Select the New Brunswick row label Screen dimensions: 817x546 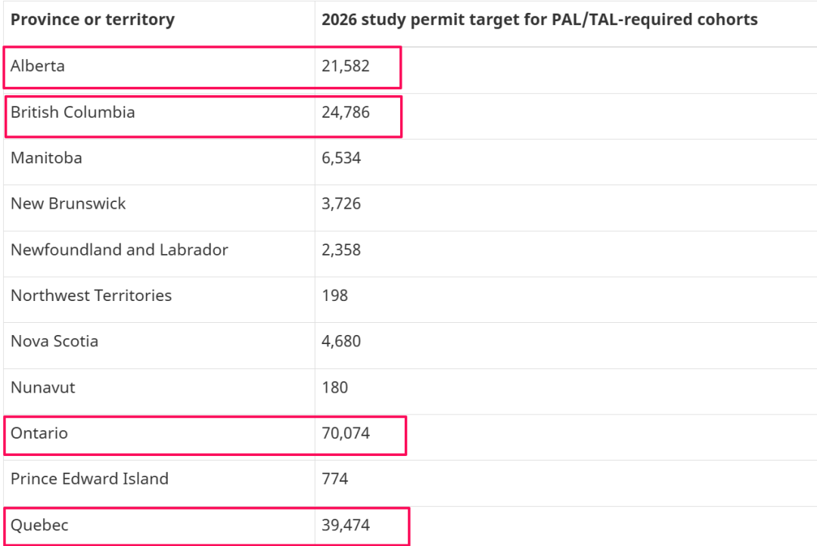click(x=68, y=203)
